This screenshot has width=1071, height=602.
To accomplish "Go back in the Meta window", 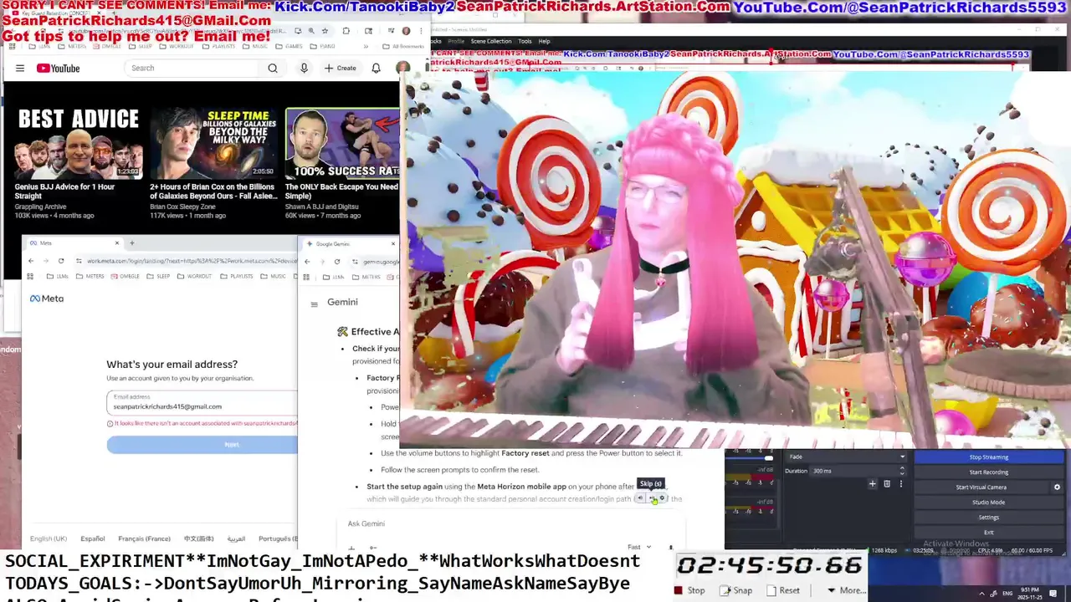I will pyautogui.click(x=31, y=261).
